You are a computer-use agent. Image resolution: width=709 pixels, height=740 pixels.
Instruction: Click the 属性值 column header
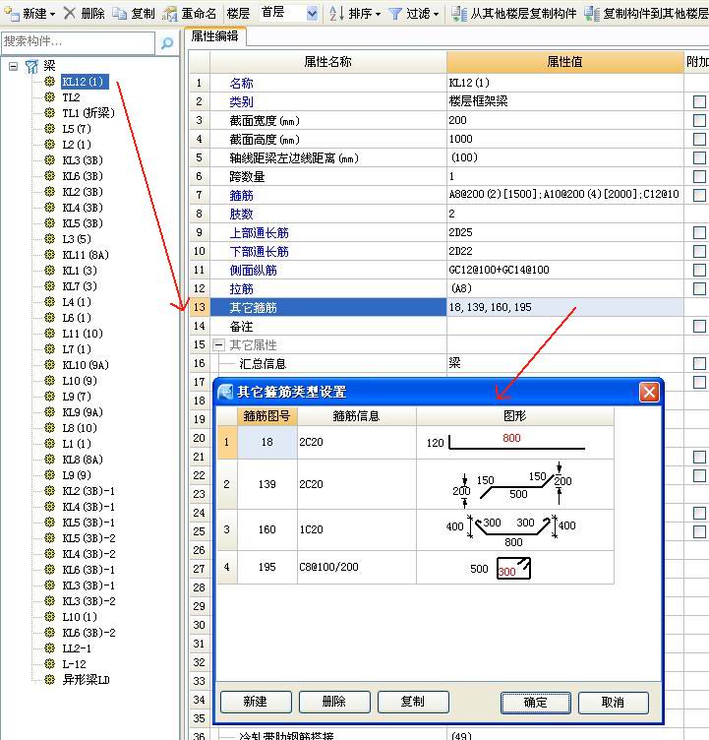[564, 62]
